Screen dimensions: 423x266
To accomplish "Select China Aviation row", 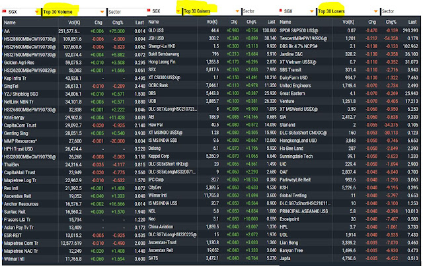I will pos(213,226).
